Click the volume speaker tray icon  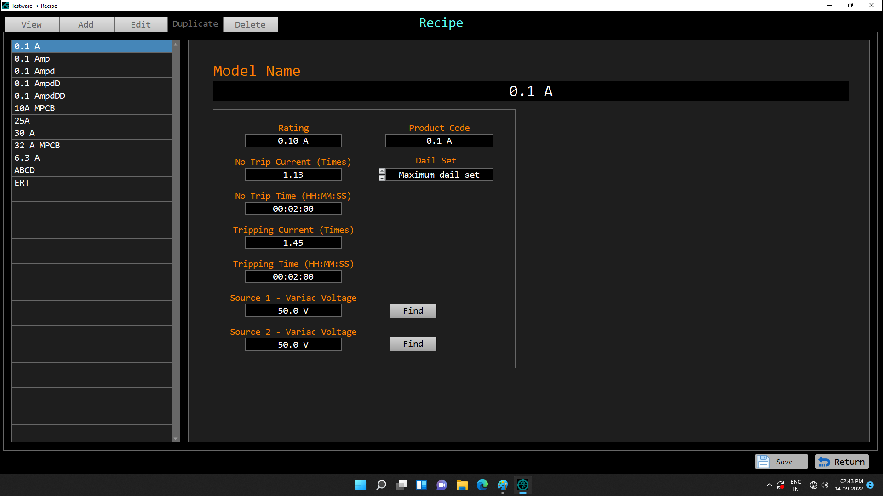click(825, 485)
